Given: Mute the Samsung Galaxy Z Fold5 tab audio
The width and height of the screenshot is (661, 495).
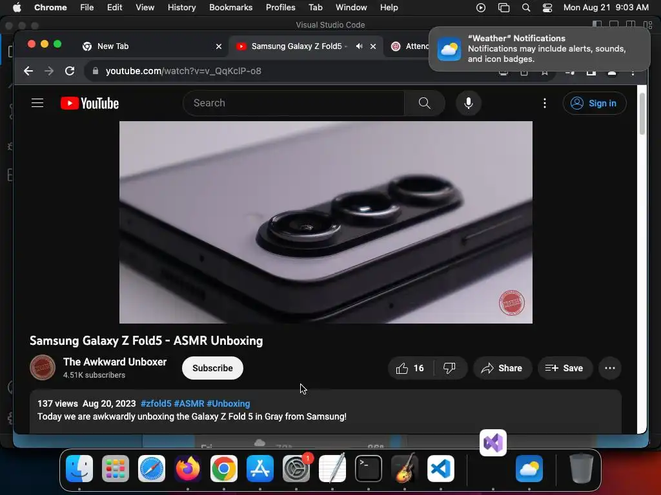Looking at the screenshot, I should (359, 46).
